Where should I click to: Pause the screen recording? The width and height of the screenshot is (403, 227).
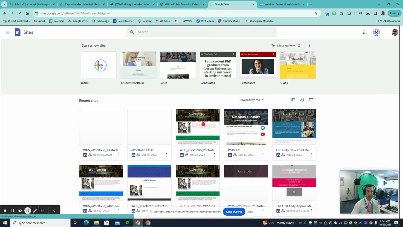(13, 211)
